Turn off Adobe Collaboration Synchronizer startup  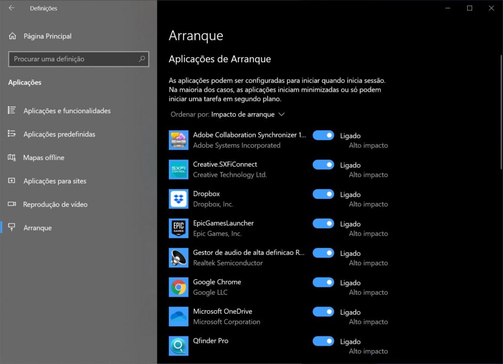pyautogui.click(x=323, y=136)
